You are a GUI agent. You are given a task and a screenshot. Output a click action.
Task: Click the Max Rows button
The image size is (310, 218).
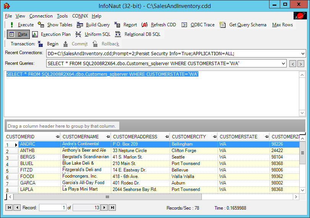[x=282, y=25]
